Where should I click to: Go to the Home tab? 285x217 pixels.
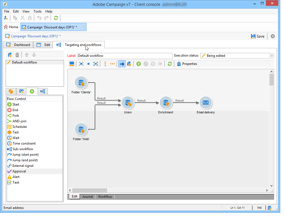click(11, 27)
